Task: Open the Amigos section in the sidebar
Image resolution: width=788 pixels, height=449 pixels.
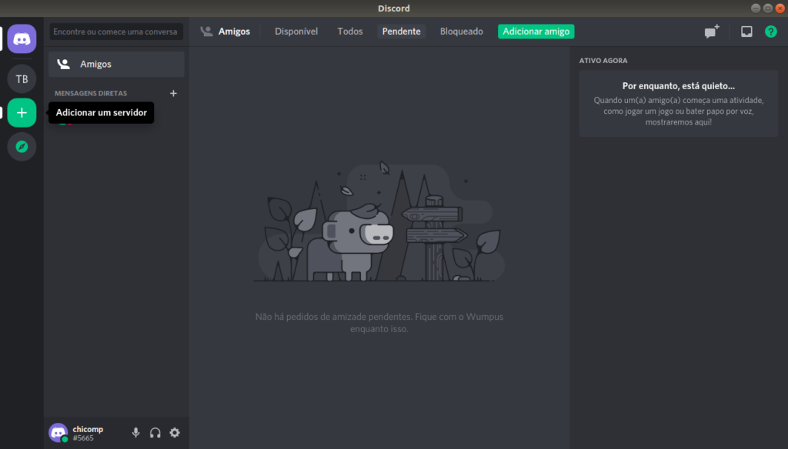Action: (115, 64)
